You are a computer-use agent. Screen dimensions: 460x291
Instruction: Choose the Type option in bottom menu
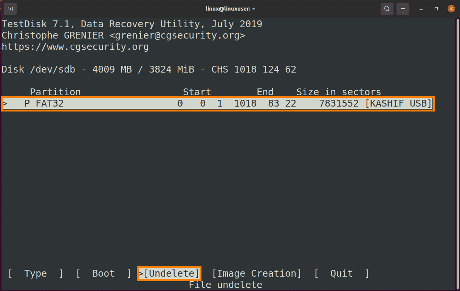(36, 273)
